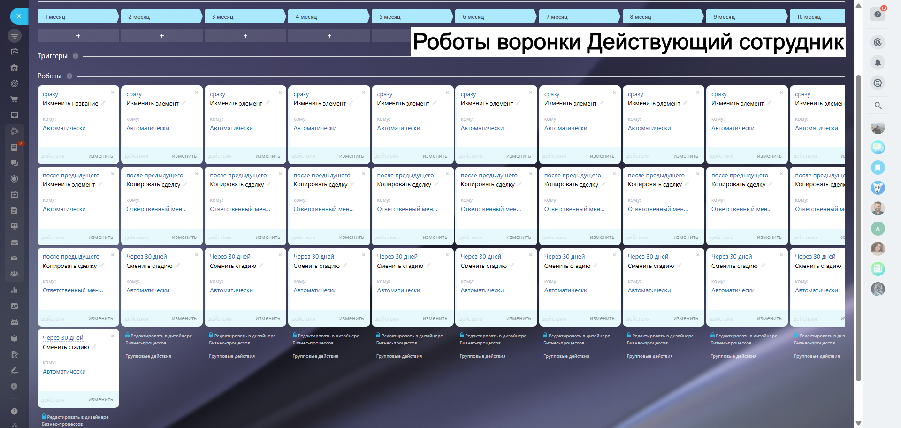Click pencil beside Копировать сделку in 2 месяц column
This screenshot has width=901, height=428.
(x=185, y=184)
